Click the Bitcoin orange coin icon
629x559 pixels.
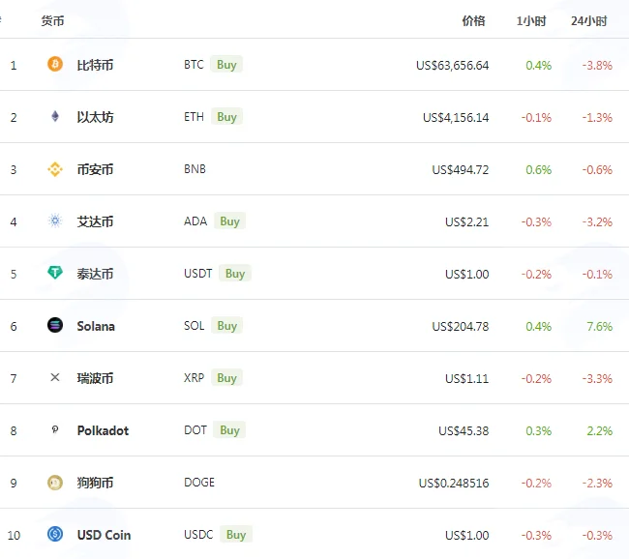55,64
